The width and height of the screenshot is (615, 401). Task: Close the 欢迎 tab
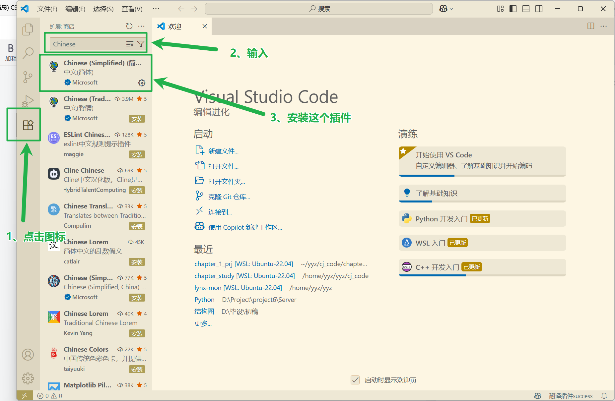pyautogui.click(x=205, y=26)
